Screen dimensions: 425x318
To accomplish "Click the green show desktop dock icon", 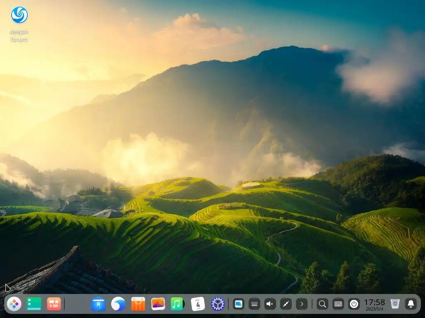I will point(34,304).
